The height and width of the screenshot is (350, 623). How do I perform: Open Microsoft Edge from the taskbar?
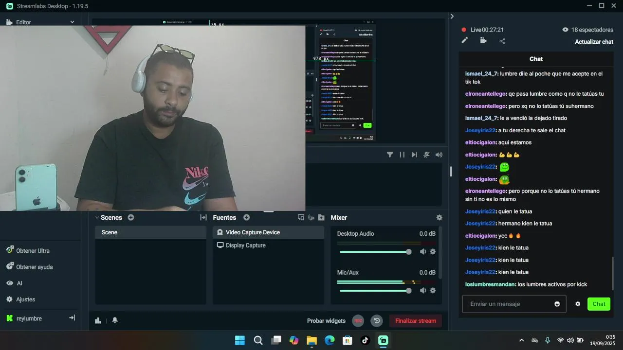coord(330,340)
